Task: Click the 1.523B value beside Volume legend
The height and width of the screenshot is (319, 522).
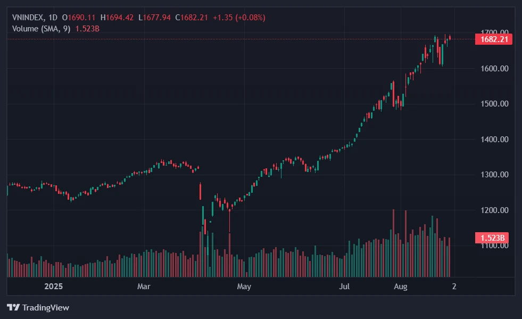Action: pyautogui.click(x=87, y=28)
